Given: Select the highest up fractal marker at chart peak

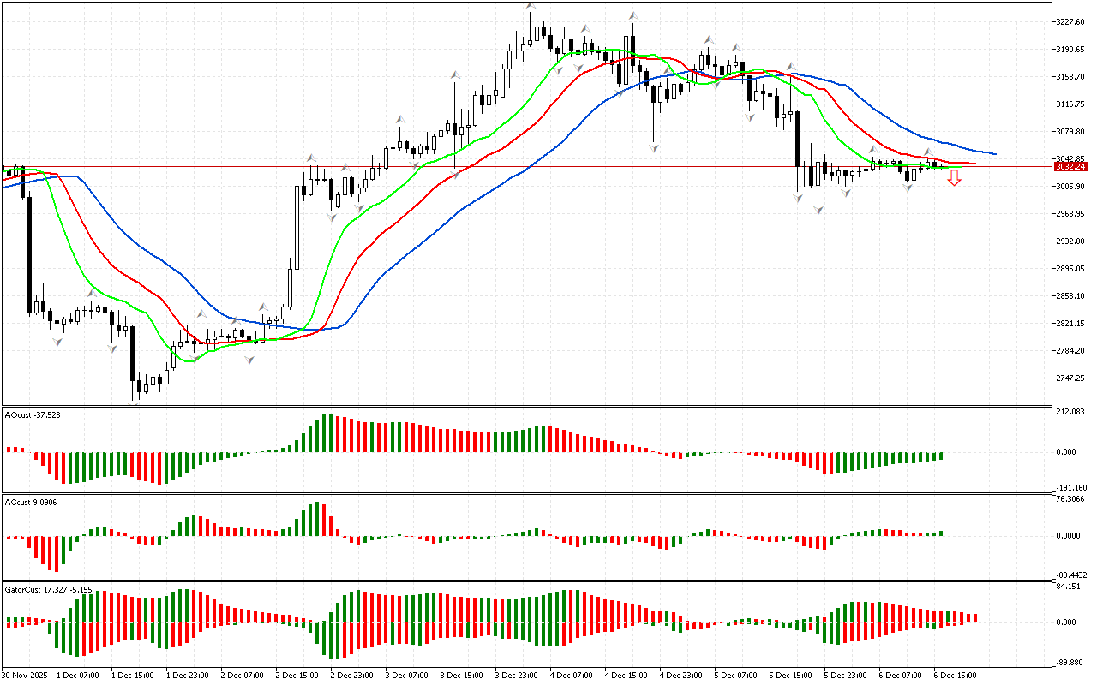Looking at the screenshot, I should pos(531,7).
